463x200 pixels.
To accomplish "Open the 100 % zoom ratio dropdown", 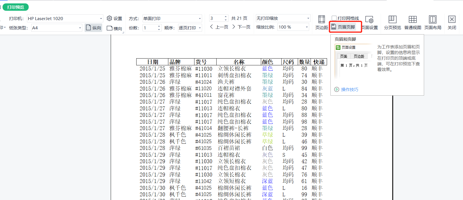I will [307, 27].
